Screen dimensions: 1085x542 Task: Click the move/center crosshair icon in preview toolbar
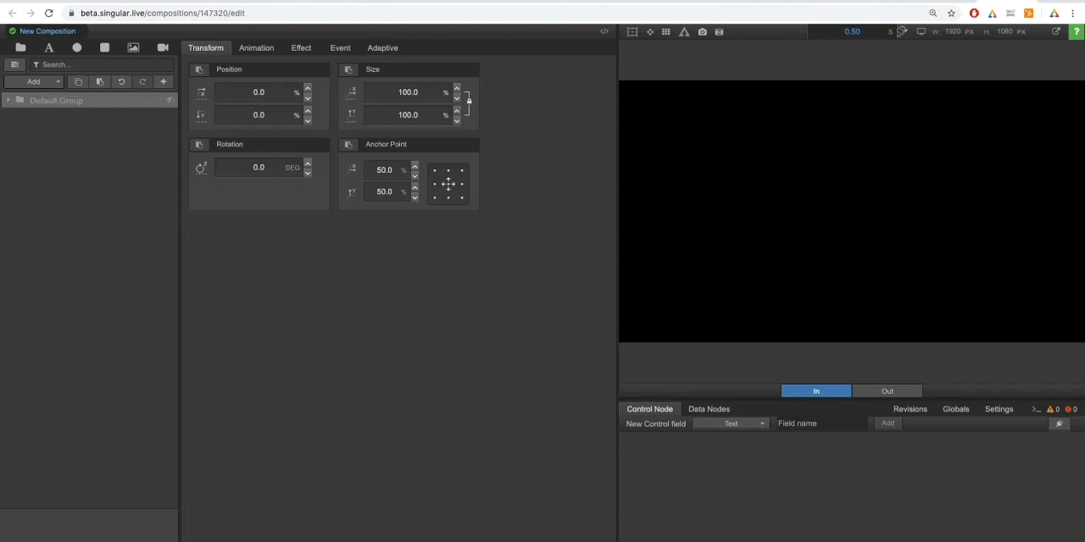point(650,31)
